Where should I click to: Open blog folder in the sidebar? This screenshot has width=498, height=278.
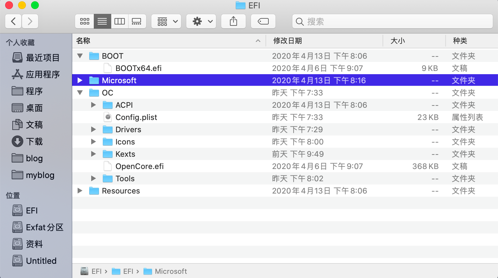27,158
